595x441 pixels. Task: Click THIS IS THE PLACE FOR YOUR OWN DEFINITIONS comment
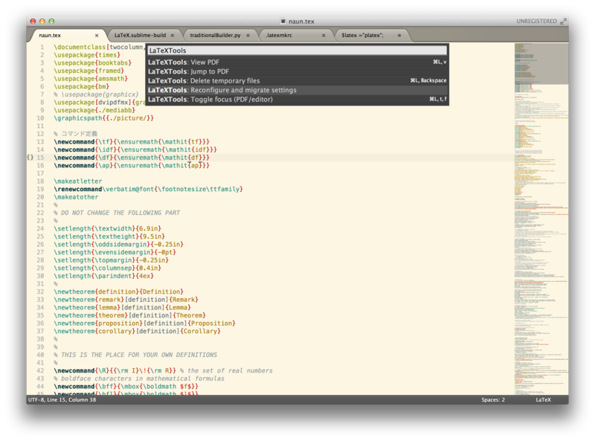(x=135, y=355)
